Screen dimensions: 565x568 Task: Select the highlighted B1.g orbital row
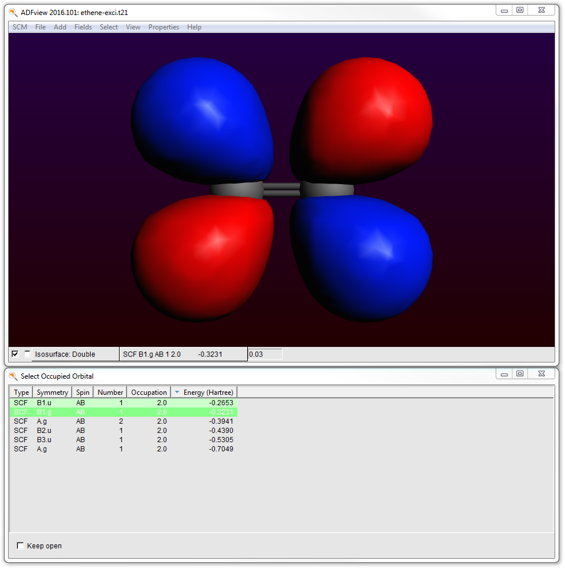pos(124,412)
